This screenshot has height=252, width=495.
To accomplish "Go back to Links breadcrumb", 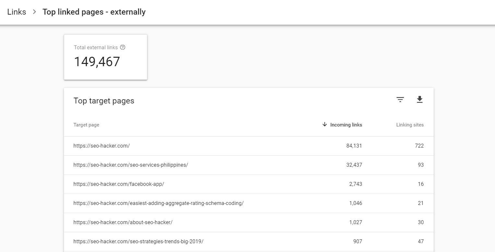I will [x=17, y=12].
